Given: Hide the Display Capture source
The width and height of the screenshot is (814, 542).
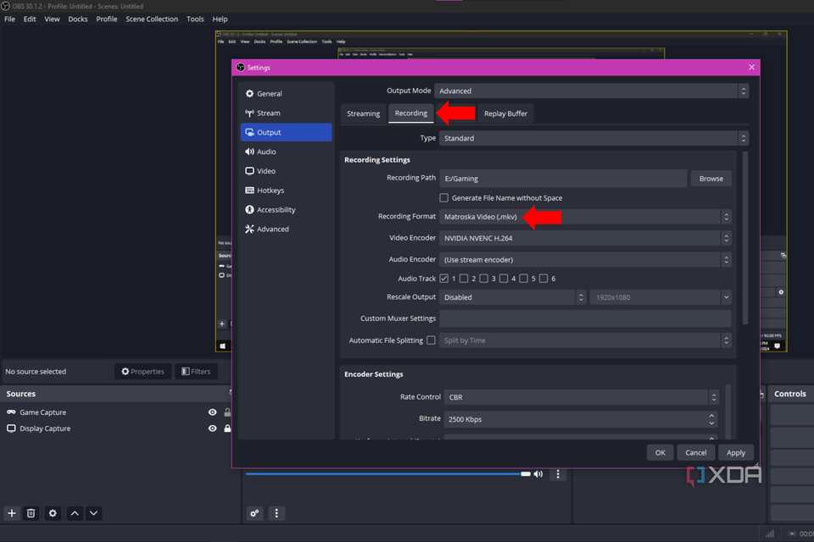Looking at the screenshot, I should [x=212, y=429].
